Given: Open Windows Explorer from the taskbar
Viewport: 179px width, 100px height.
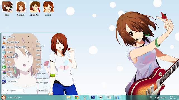Looking at the screenshot, I should tap(69, 97).
